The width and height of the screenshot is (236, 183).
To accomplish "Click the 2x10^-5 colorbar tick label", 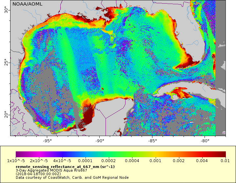I will [x=39, y=161].
